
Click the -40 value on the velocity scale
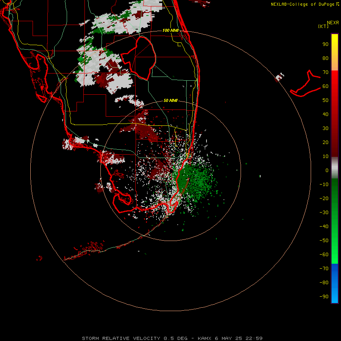pyautogui.click(x=324, y=227)
